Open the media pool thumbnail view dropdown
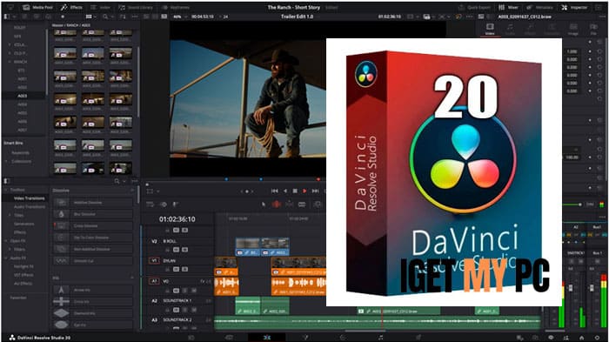The image size is (609, 342). pyautogui.click(x=90, y=17)
